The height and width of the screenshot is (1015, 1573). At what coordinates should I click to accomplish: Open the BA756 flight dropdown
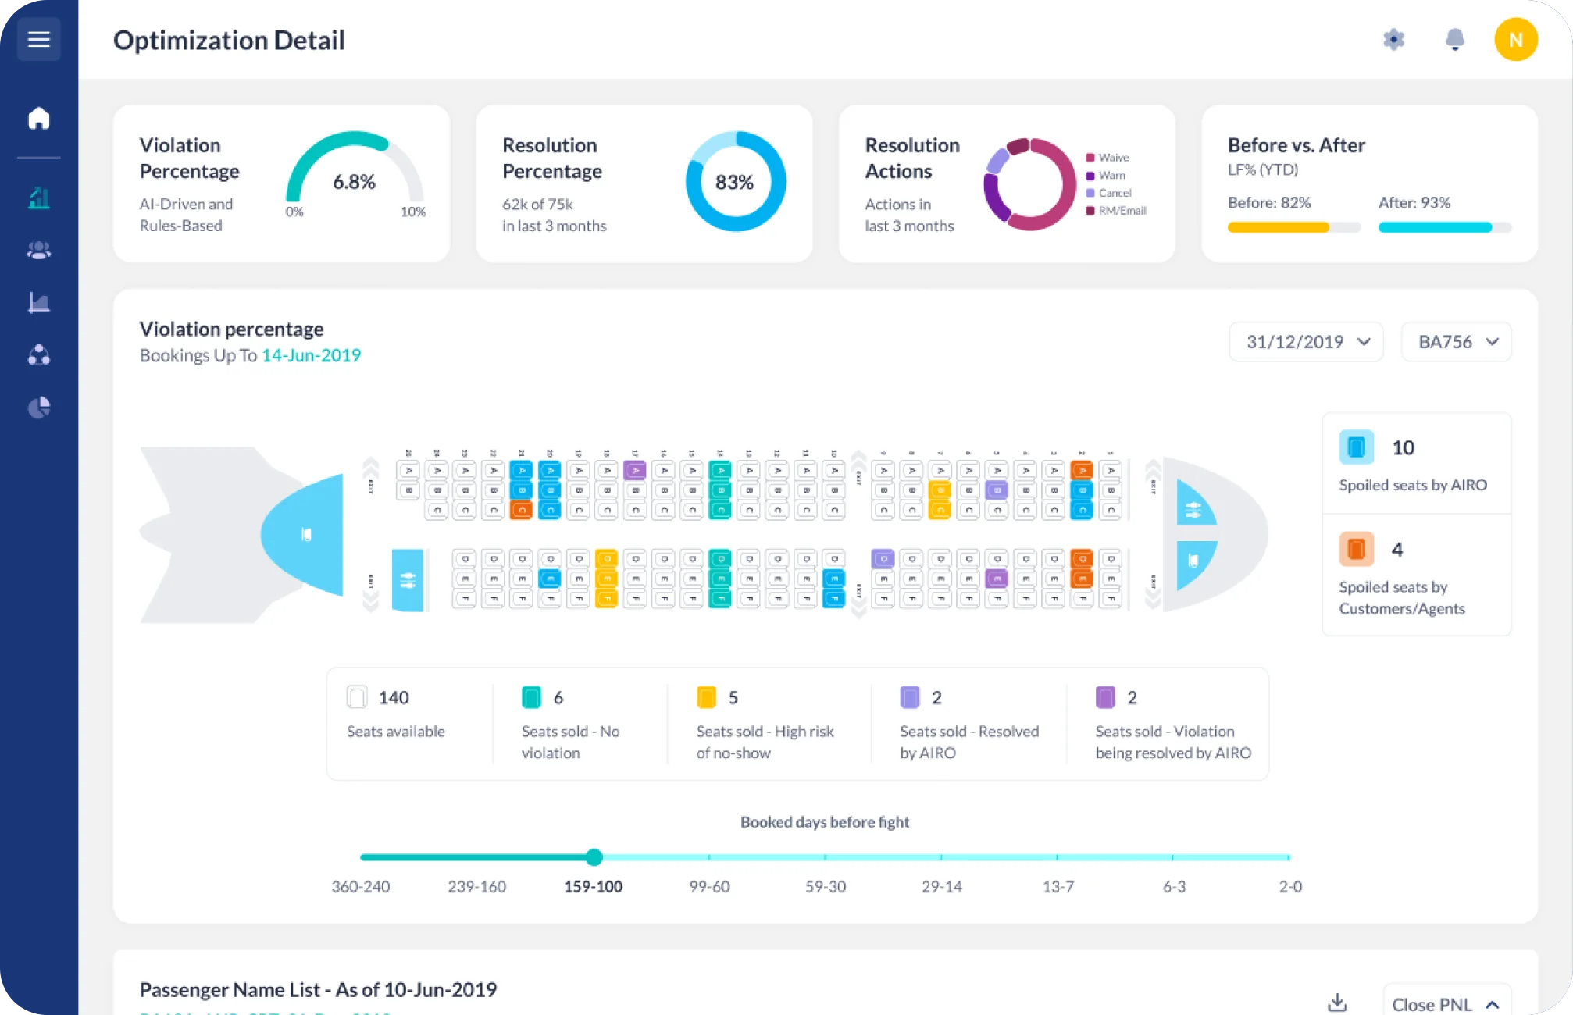[x=1457, y=342]
